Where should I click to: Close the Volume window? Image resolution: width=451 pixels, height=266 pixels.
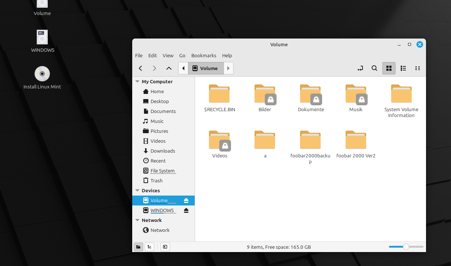tap(420, 44)
